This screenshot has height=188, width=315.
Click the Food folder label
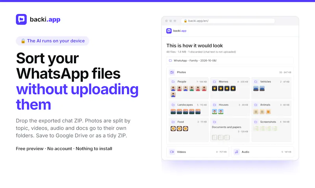[181, 122]
